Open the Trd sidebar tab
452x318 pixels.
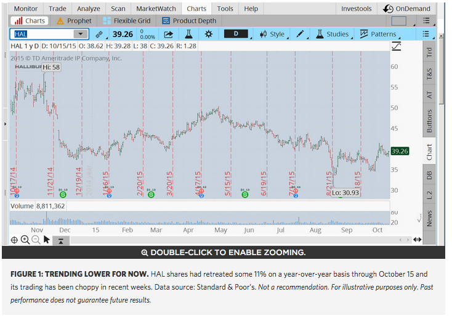coord(429,51)
